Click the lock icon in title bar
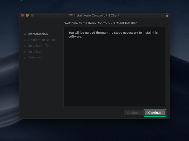 pyautogui.click(x=167, y=15)
